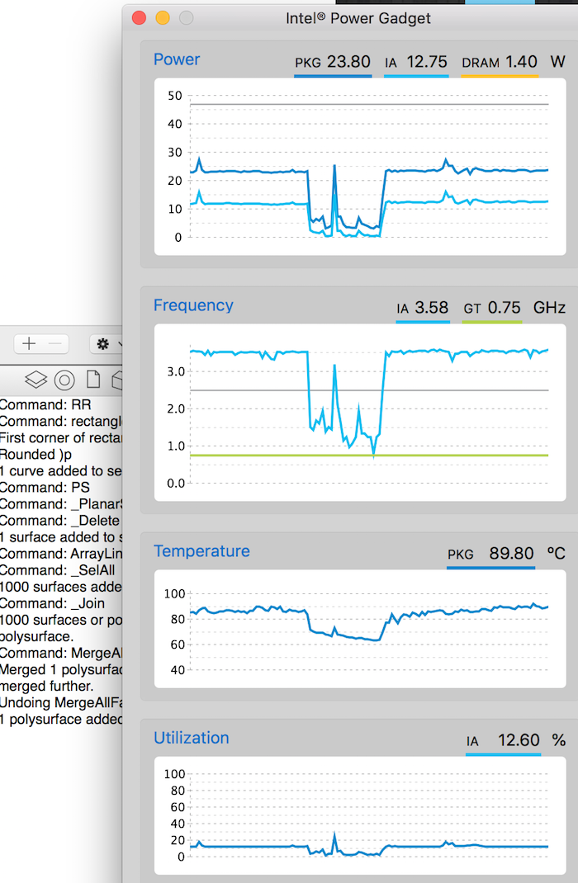Click the Power section heading
This screenshot has width=578, height=883.
tap(177, 59)
